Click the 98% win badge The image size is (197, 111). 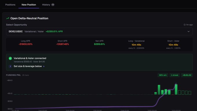click(x=163, y=75)
